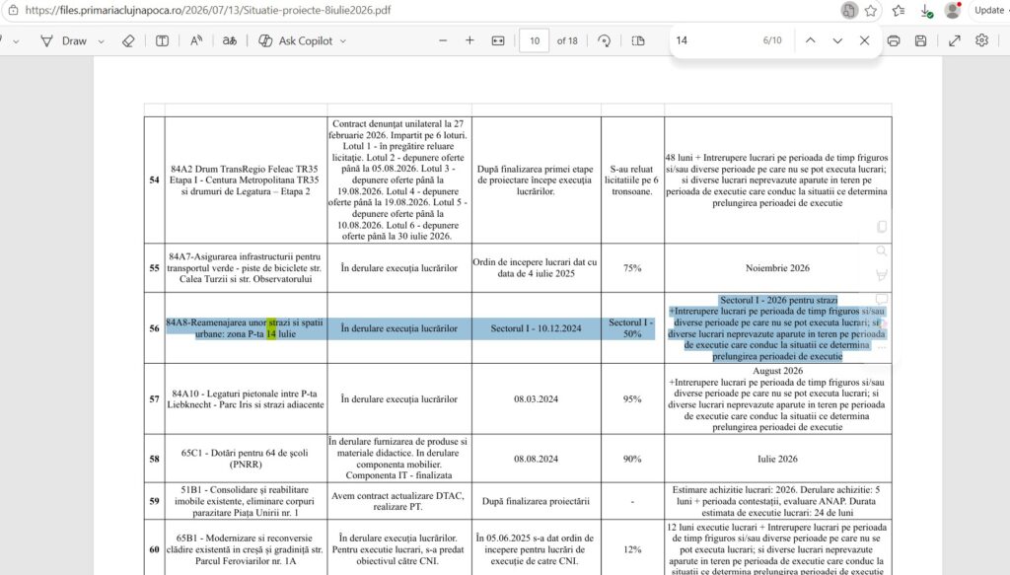Image resolution: width=1010 pixels, height=575 pixels.
Task: Click the '08.03.2024' date cell
Action: click(x=536, y=399)
